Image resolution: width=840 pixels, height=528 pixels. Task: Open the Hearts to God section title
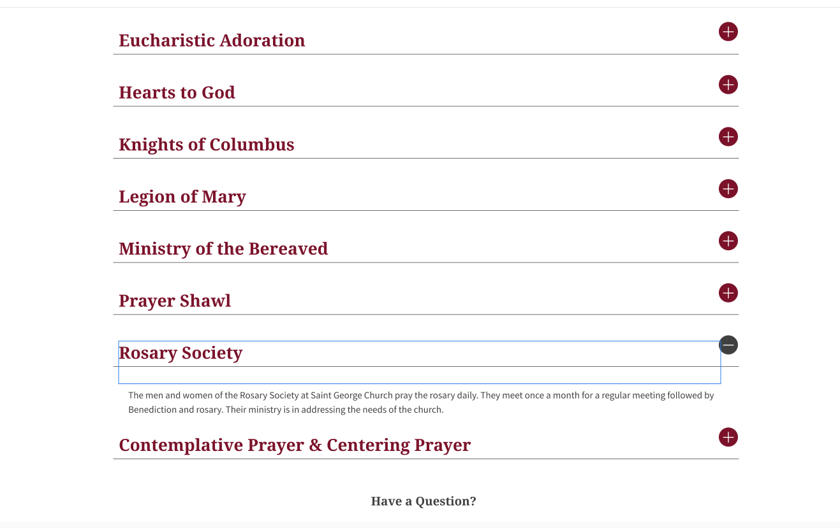click(177, 93)
